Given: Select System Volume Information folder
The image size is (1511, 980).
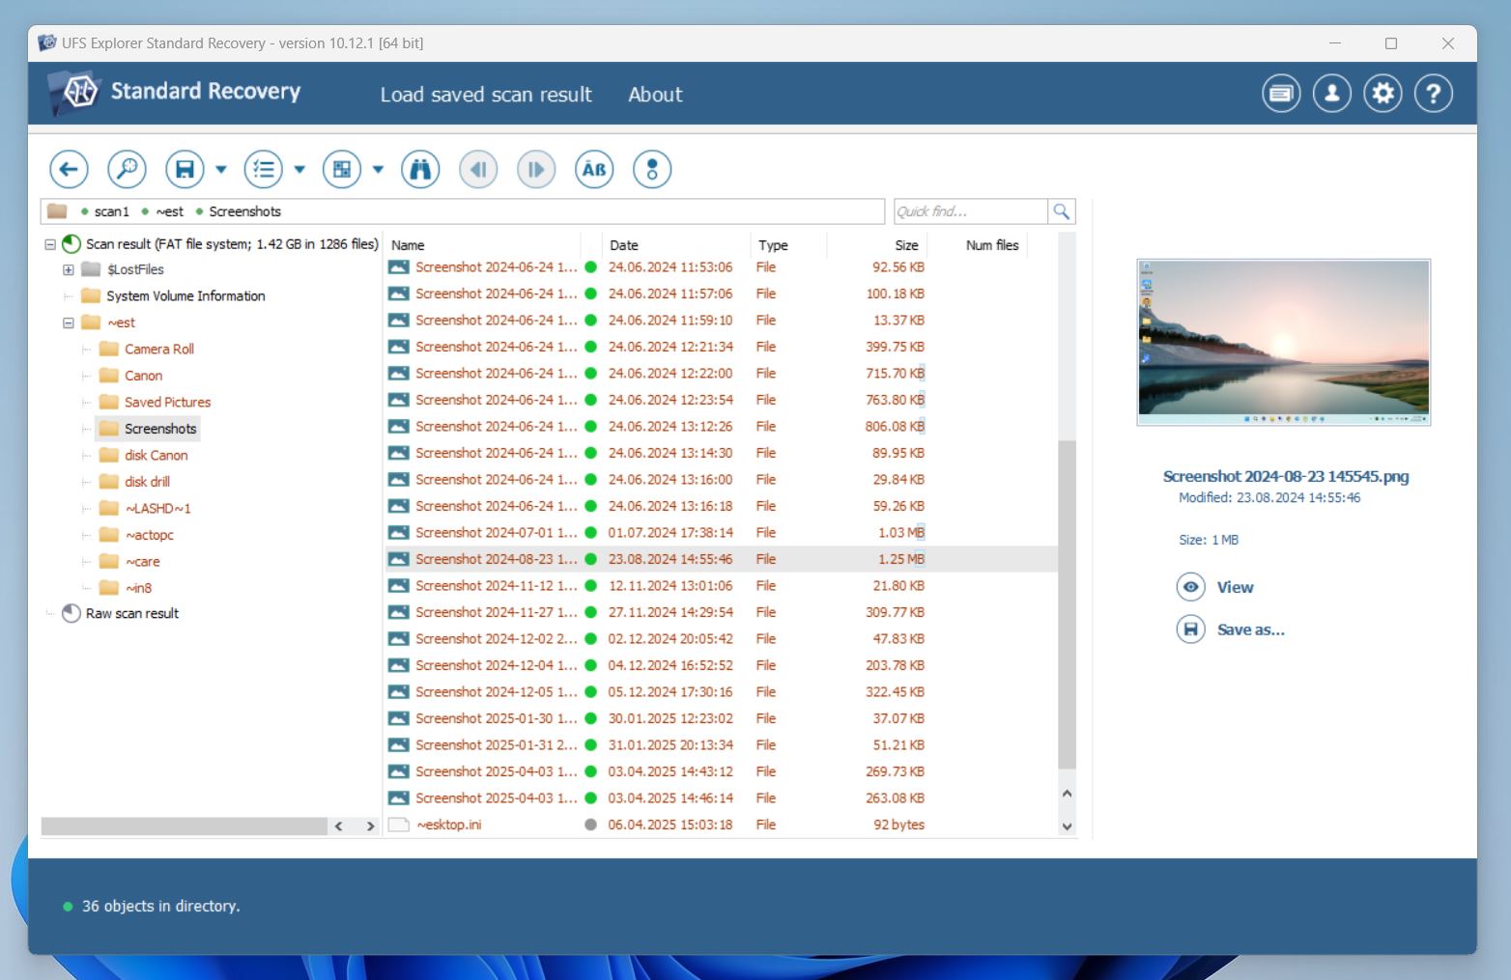Looking at the screenshot, I should pos(185,296).
